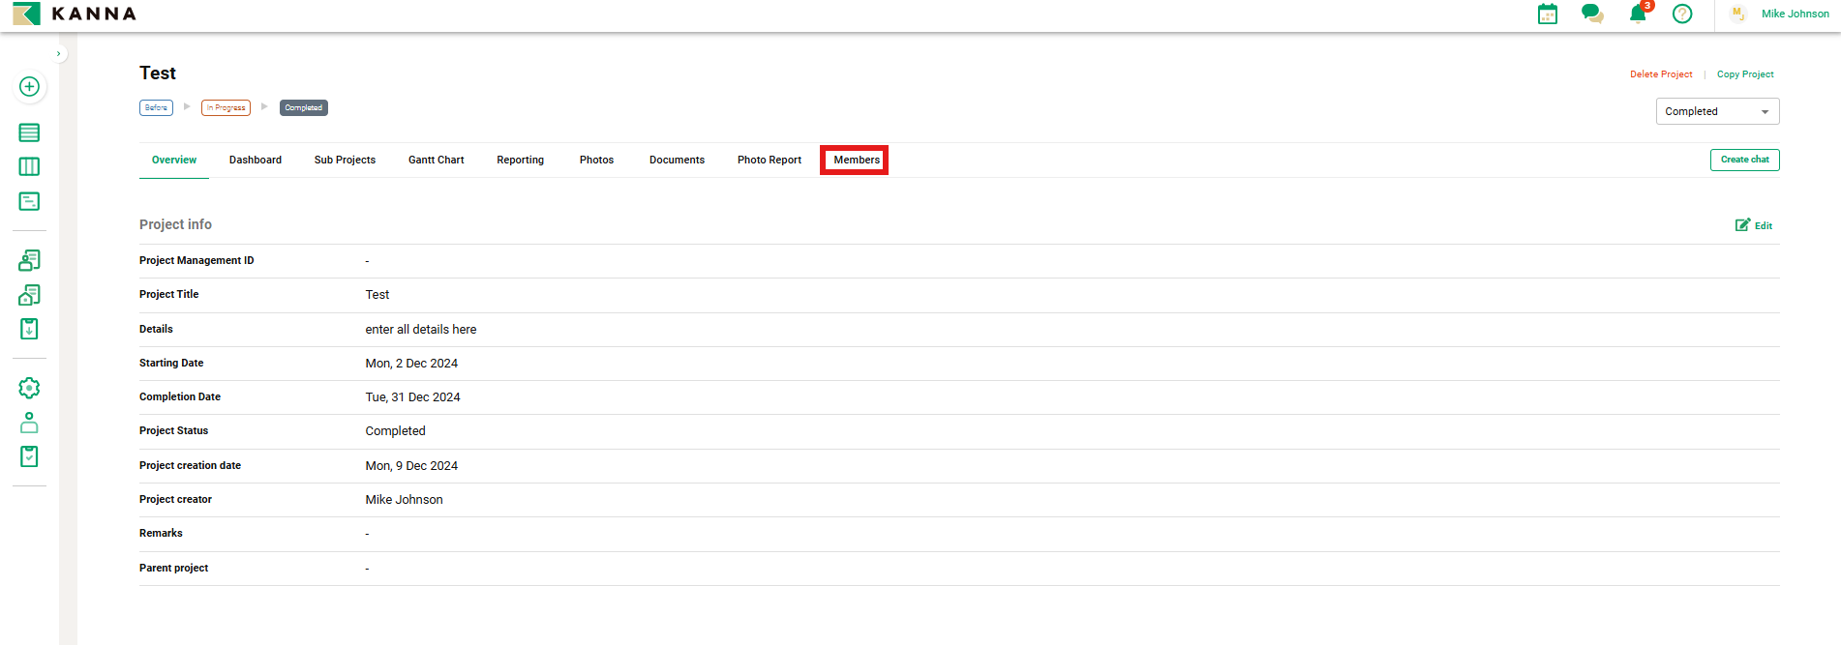Open the chat bubbles icon

coord(1592,14)
